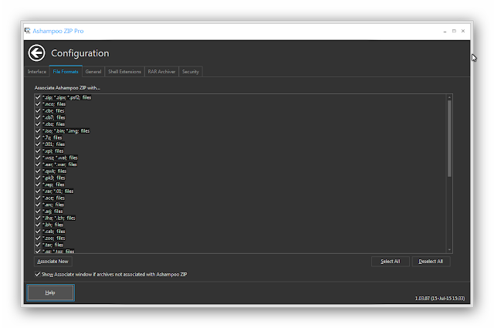Click the Deselect All button
This screenshot has width=494, height=328.
point(431,261)
